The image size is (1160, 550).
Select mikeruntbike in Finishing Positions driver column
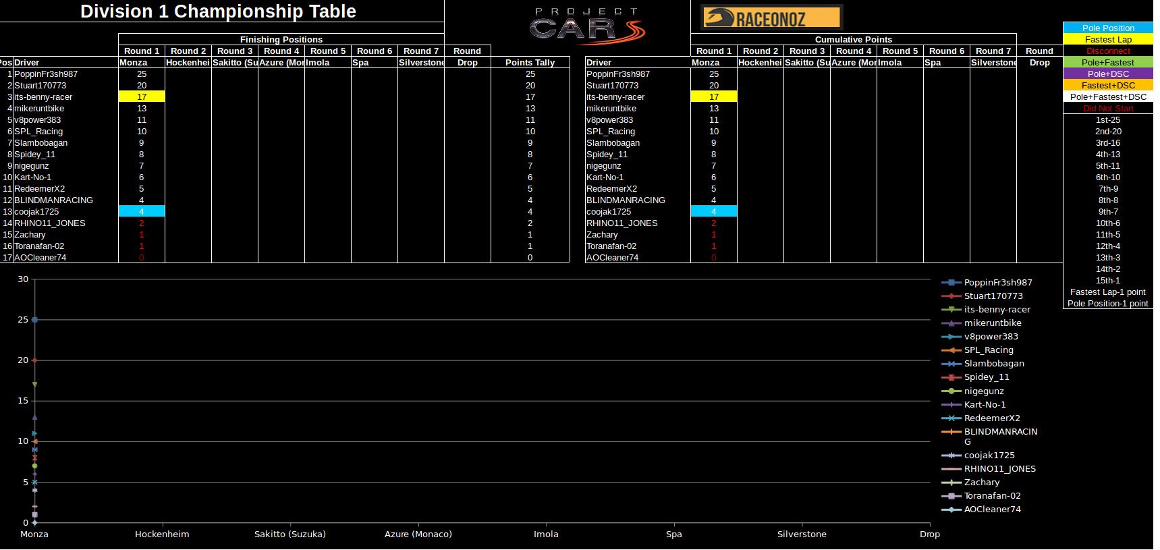[x=39, y=108]
